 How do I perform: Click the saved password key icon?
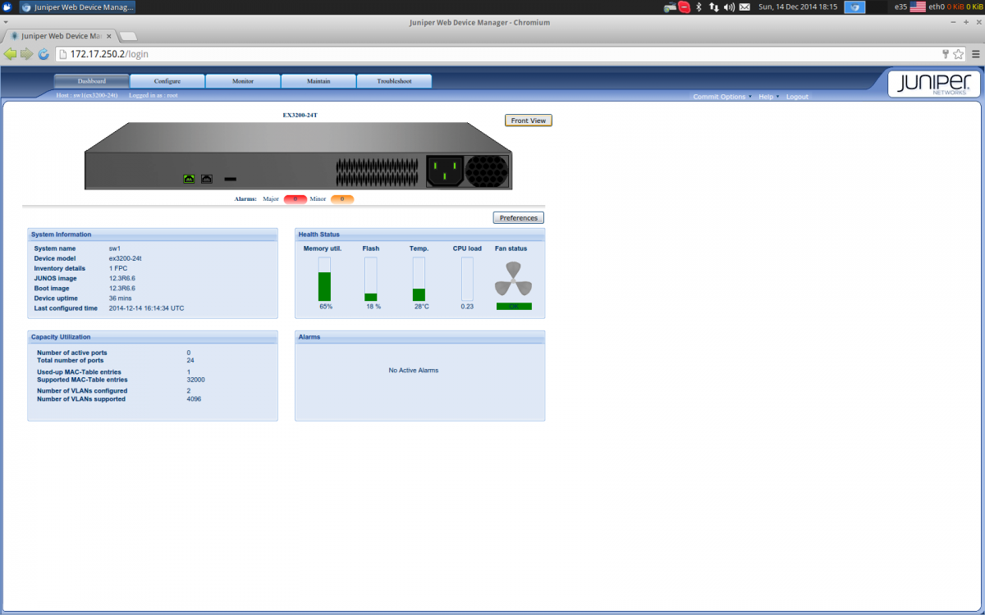pyautogui.click(x=945, y=54)
